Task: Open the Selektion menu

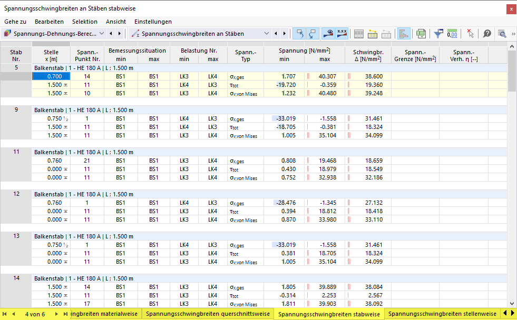Action: tap(85, 22)
